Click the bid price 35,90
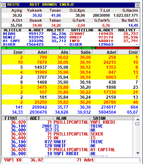Screen dimensions: 143x164 [63, 82]
